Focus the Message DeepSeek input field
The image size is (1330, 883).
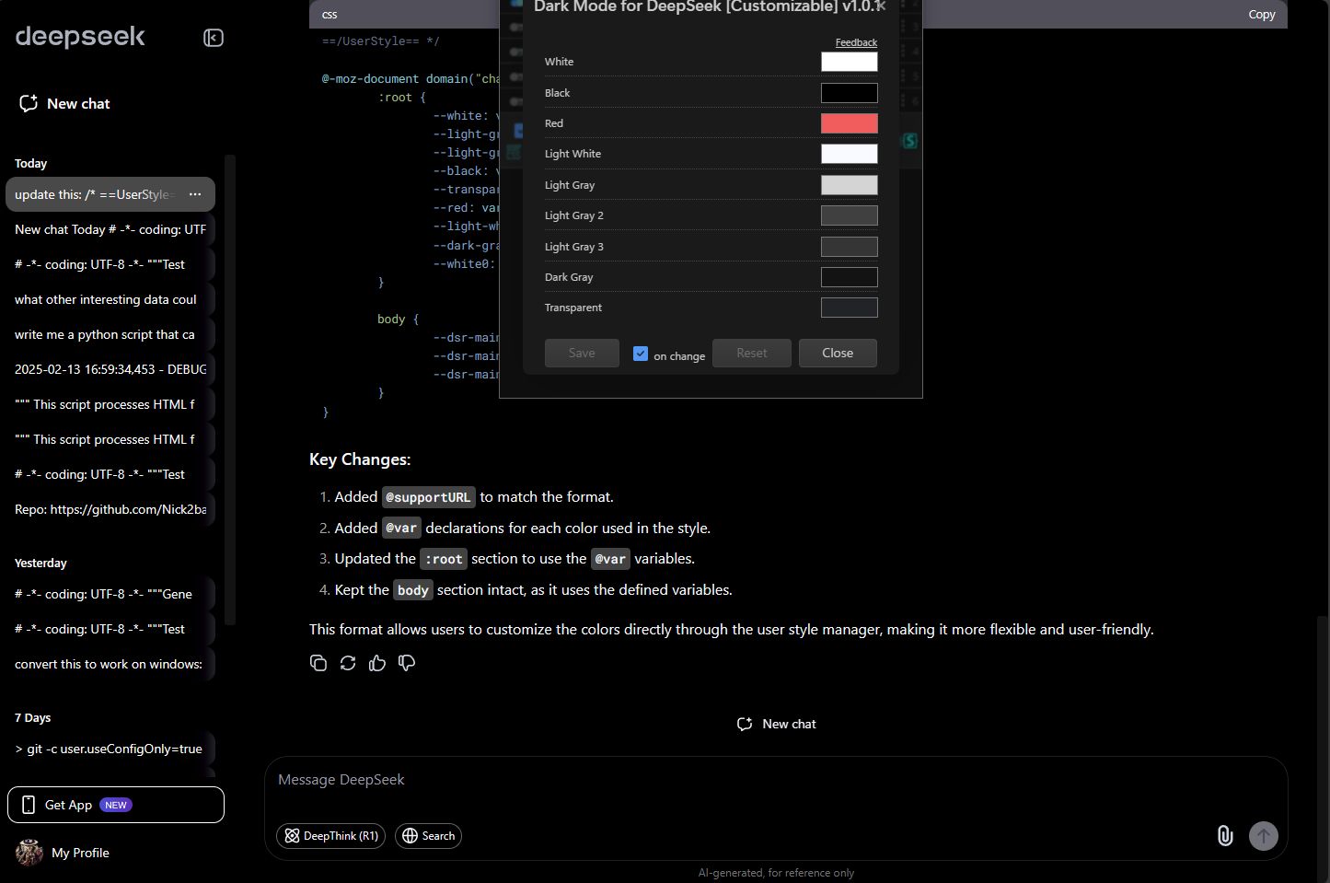775,780
